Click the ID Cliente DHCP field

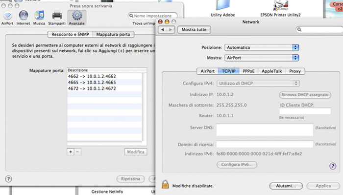click(x=305, y=111)
